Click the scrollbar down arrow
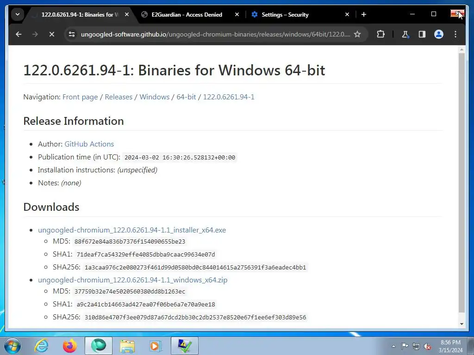The width and height of the screenshot is (474, 355). coord(462,324)
